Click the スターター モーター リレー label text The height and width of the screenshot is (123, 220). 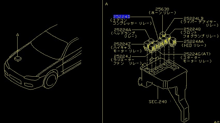pos(196,59)
